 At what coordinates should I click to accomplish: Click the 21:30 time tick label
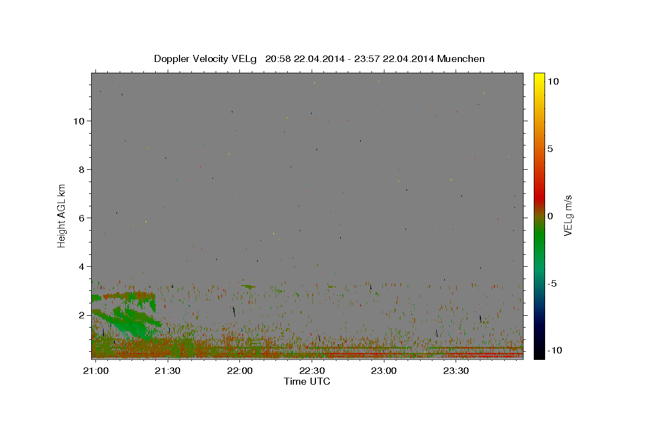[167, 371]
